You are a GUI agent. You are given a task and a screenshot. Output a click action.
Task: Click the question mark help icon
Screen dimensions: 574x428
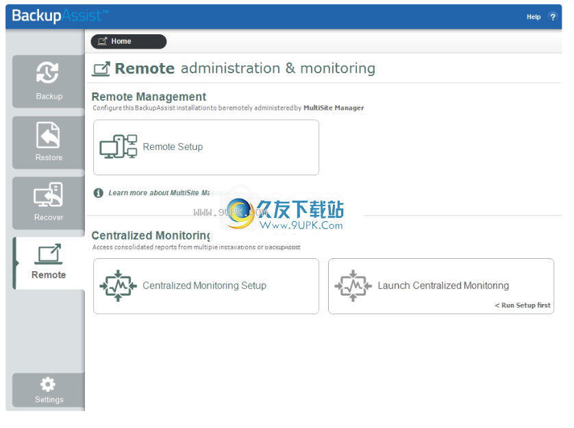click(x=552, y=17)
